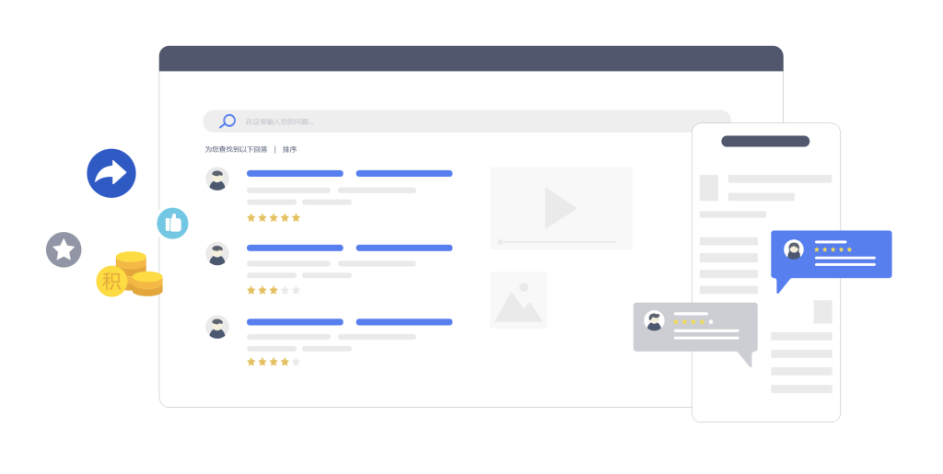Click the 为您查找到以下回答 label
This screenshot has height=474, width=943.
click(x=236, y=149)
